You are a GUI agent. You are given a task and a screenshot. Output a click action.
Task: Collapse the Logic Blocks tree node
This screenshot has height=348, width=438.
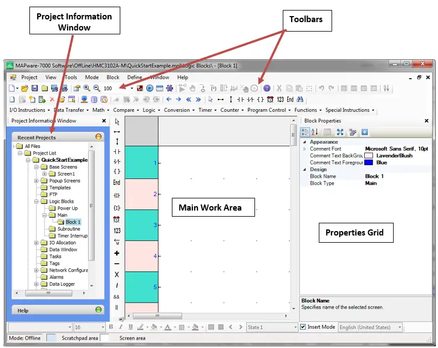coord(36,201)
